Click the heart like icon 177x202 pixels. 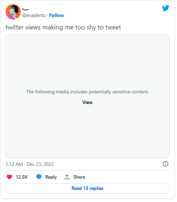[9, 177]
